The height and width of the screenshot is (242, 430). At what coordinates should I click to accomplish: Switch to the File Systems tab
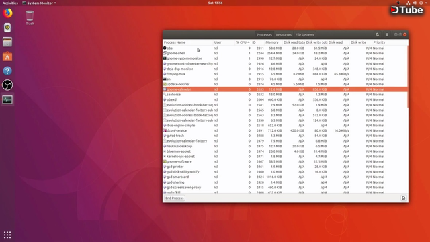(304, 35)
